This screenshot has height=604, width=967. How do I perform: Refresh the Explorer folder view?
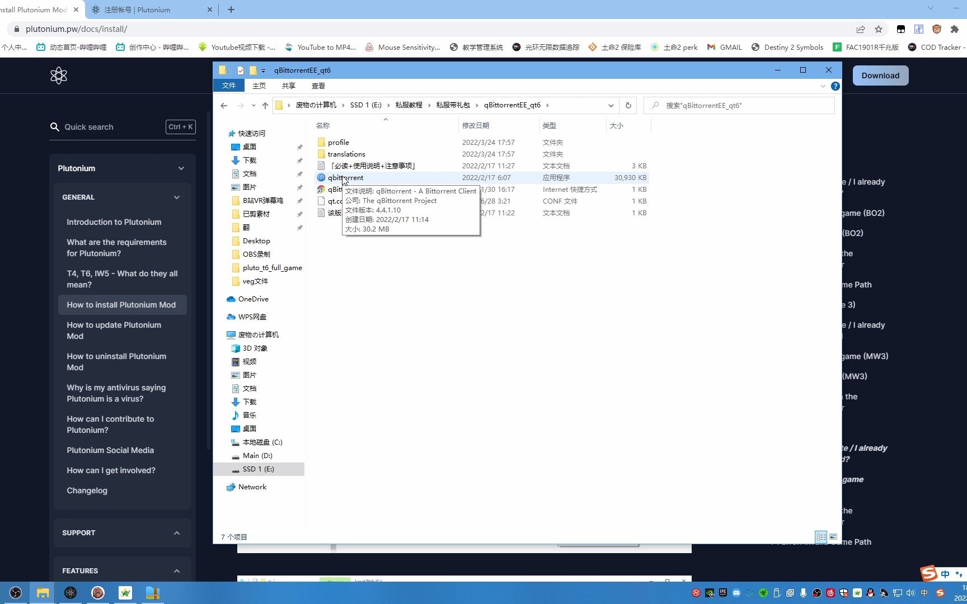(x=628, y=105)
